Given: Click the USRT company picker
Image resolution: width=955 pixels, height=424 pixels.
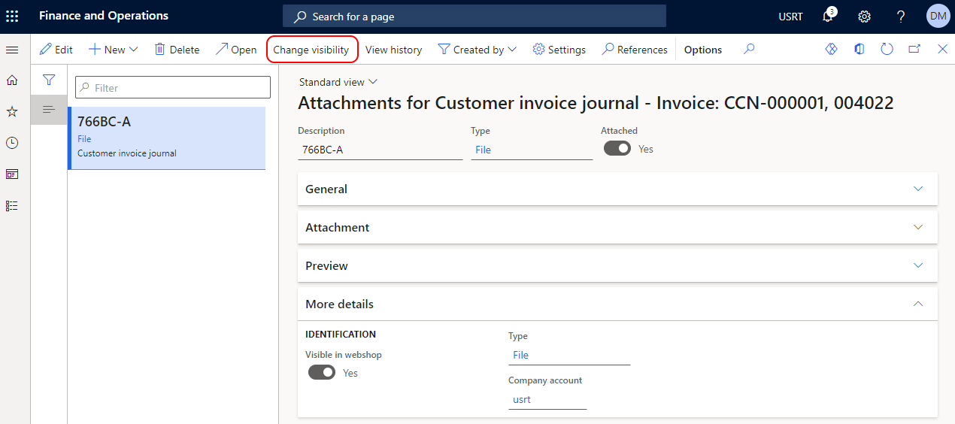Looking at the screenshot, I should (790, 17).
